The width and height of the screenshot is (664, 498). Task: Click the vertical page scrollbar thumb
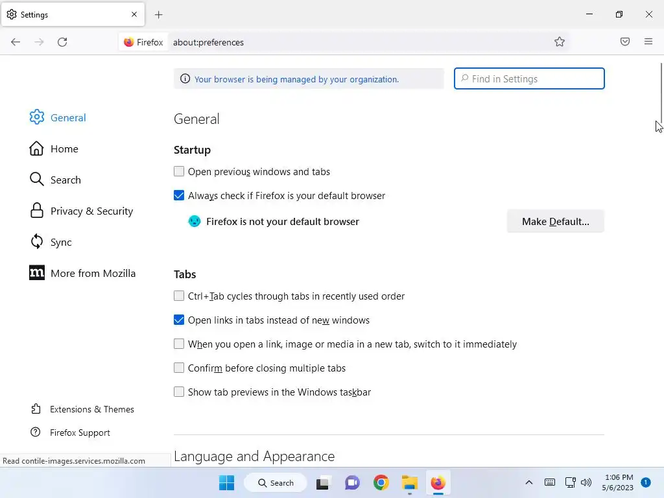point(661,93)
